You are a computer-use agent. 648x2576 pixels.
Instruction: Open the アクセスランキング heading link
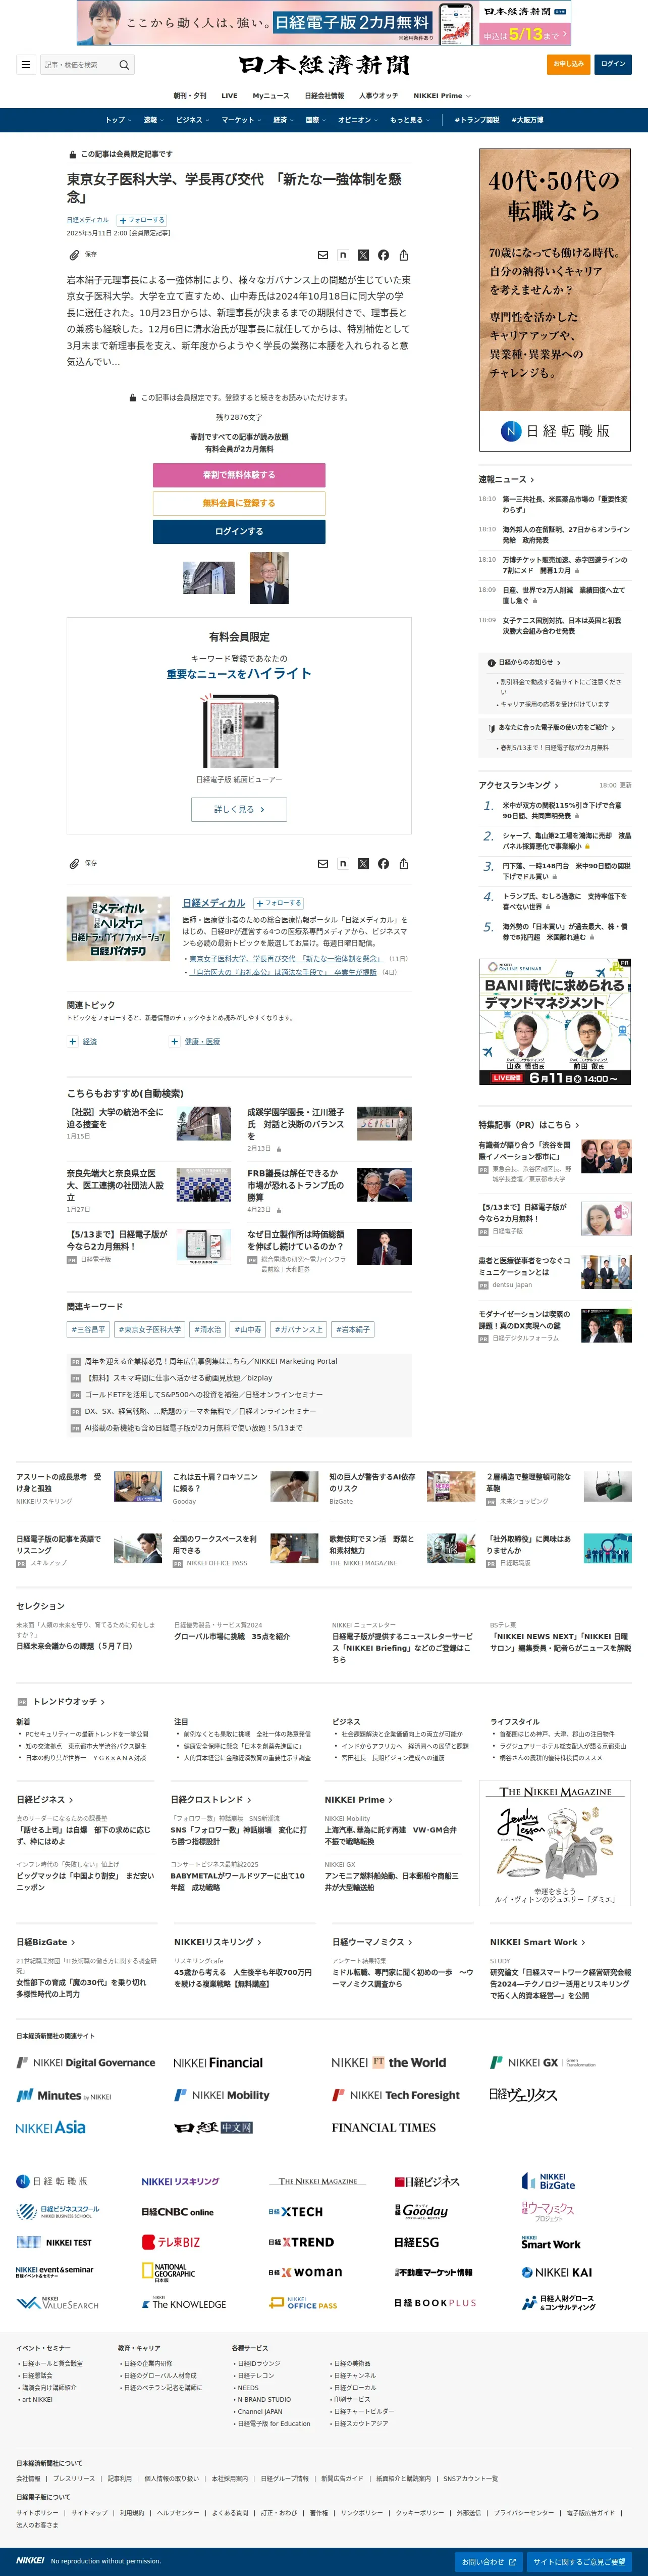pyautogui.click(x=518, y=785)
